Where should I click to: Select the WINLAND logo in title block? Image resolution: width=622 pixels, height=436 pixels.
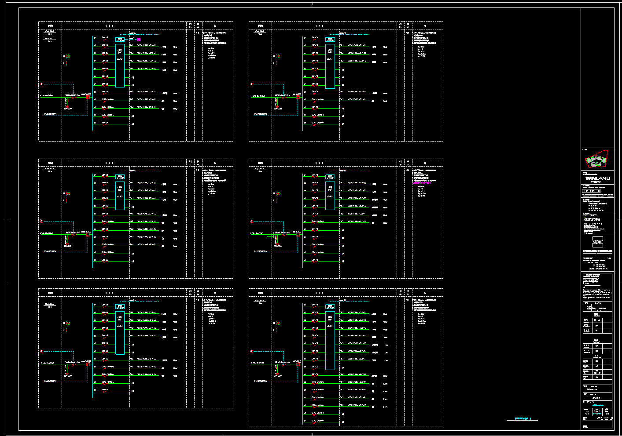coord(597,178)
